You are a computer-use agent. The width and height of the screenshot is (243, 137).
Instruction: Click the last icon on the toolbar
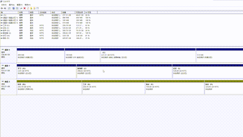click(x=38, y=8)
